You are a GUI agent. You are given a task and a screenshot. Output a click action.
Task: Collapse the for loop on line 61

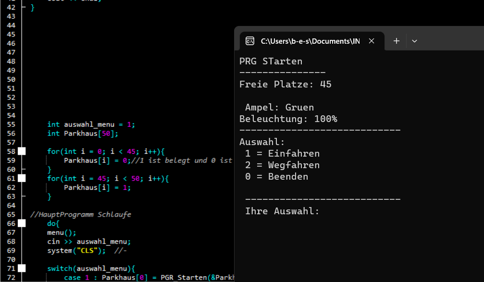click(x=22, y=178)
